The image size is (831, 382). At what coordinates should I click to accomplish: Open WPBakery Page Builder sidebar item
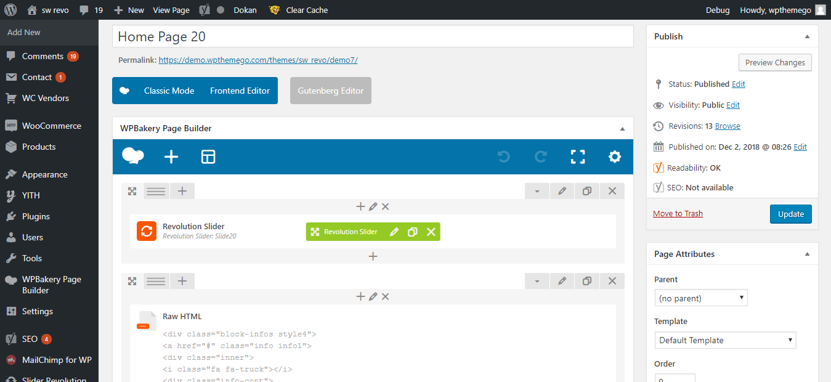pos(52,285)
